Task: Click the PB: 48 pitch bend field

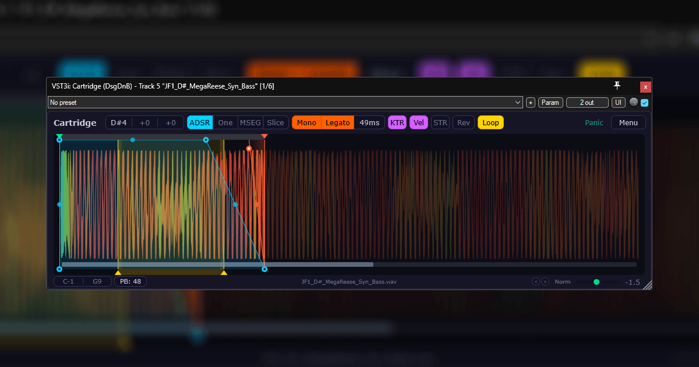Action: (x=130, y=281)
